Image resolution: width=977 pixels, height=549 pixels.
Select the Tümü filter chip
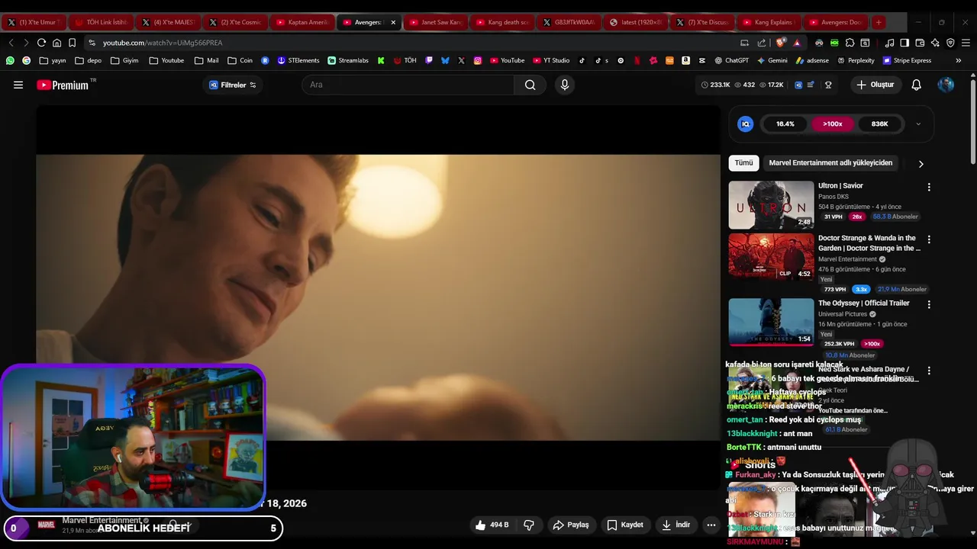point(743,162)
